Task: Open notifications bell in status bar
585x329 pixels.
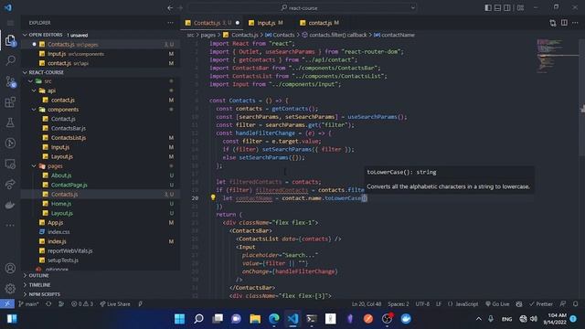Action: [576, 304]
